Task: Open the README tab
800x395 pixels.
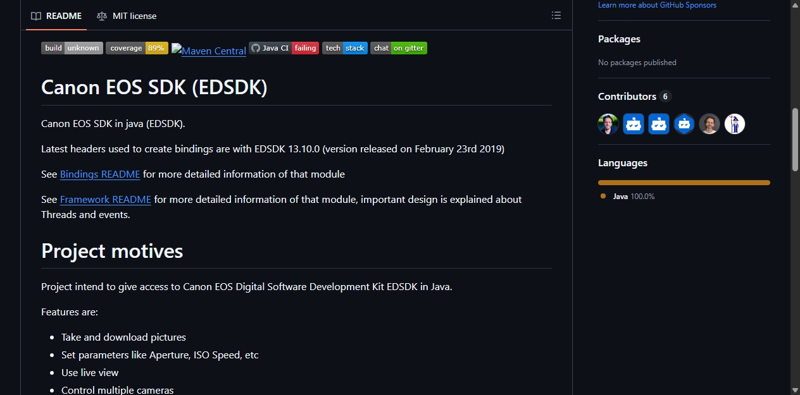Action: [x=56, y=16]
